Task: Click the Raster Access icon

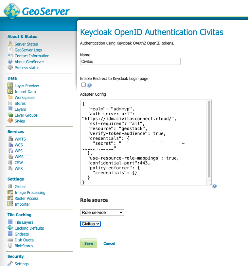Action: click(x=10, y=198)
